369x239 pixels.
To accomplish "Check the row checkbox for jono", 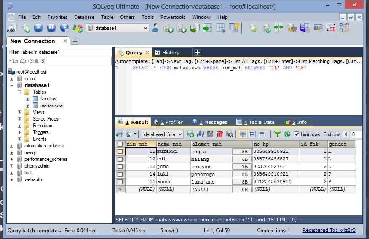I will (x=120, y=167).
